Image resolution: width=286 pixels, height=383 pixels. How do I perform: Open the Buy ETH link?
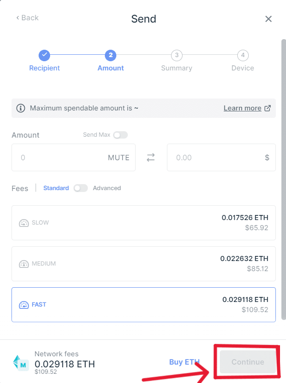click(x=184, y=362)
